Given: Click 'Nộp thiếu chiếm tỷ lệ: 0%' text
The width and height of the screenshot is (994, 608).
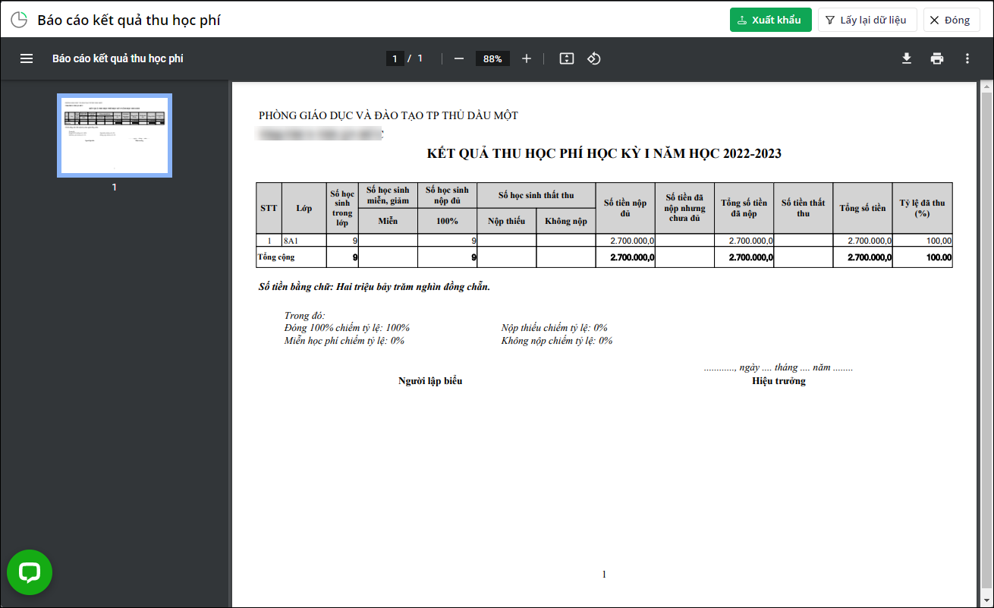Looking at the screenshot, I should 554,328.
